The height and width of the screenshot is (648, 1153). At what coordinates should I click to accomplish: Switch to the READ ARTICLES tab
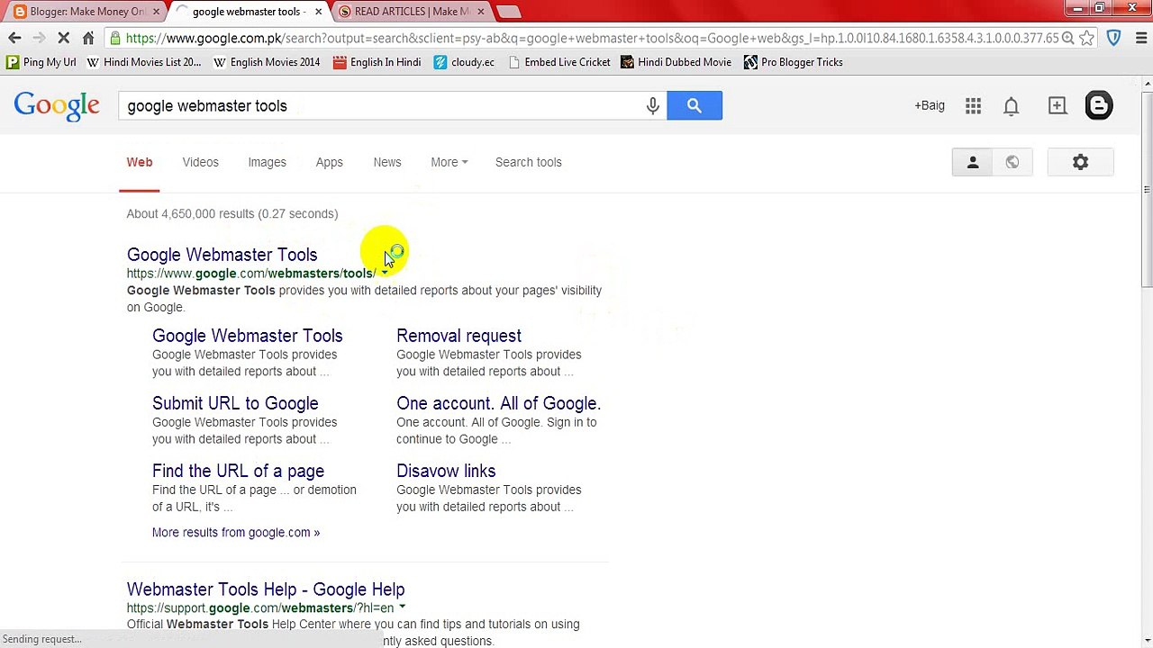[x=412, y=12]
